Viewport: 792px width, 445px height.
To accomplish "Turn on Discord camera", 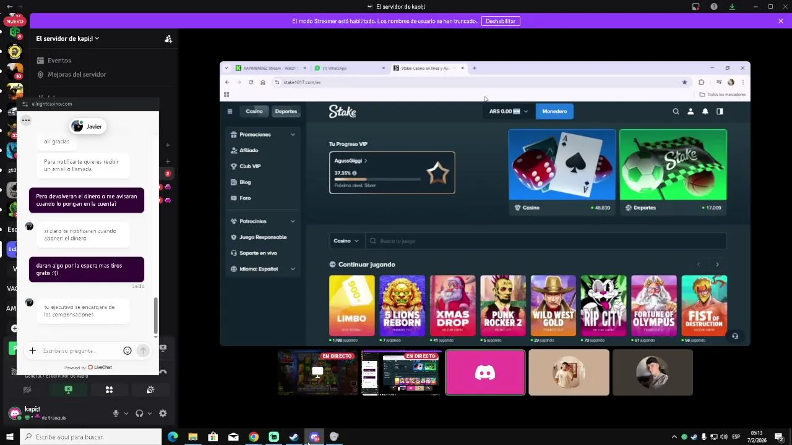I will [x=27, y=389].
